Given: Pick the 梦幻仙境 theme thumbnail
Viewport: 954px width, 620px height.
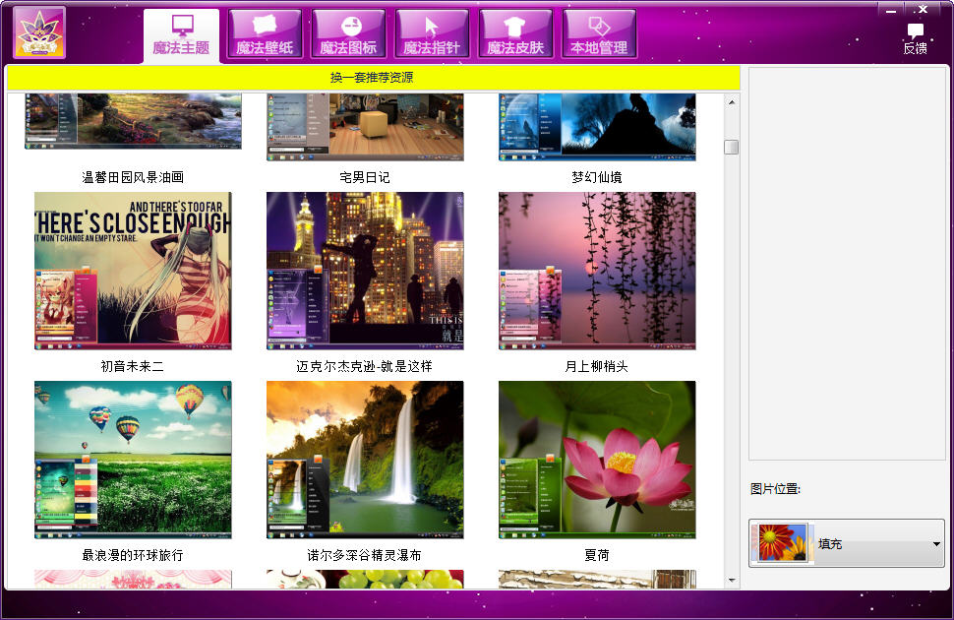Looking at the screenshot, I should tap(597, 127).
